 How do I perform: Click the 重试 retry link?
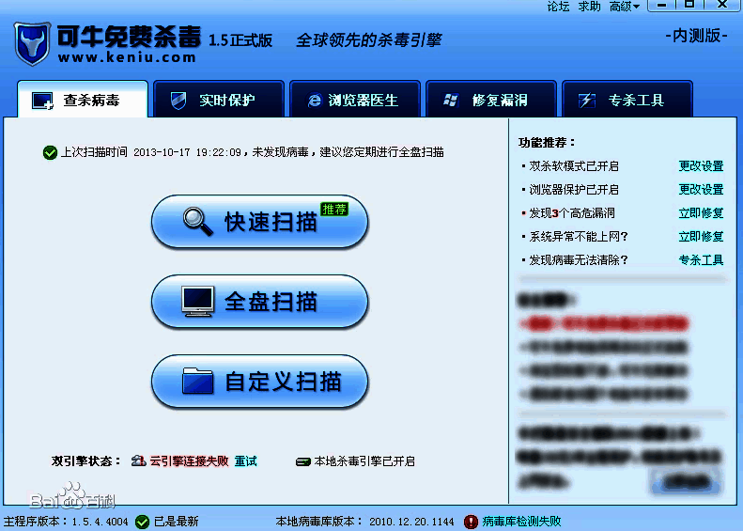point(245,461)
